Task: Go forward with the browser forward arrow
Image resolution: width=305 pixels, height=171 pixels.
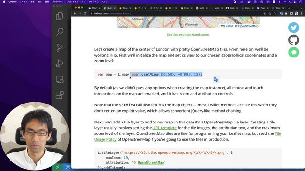Action: point(80,14)
